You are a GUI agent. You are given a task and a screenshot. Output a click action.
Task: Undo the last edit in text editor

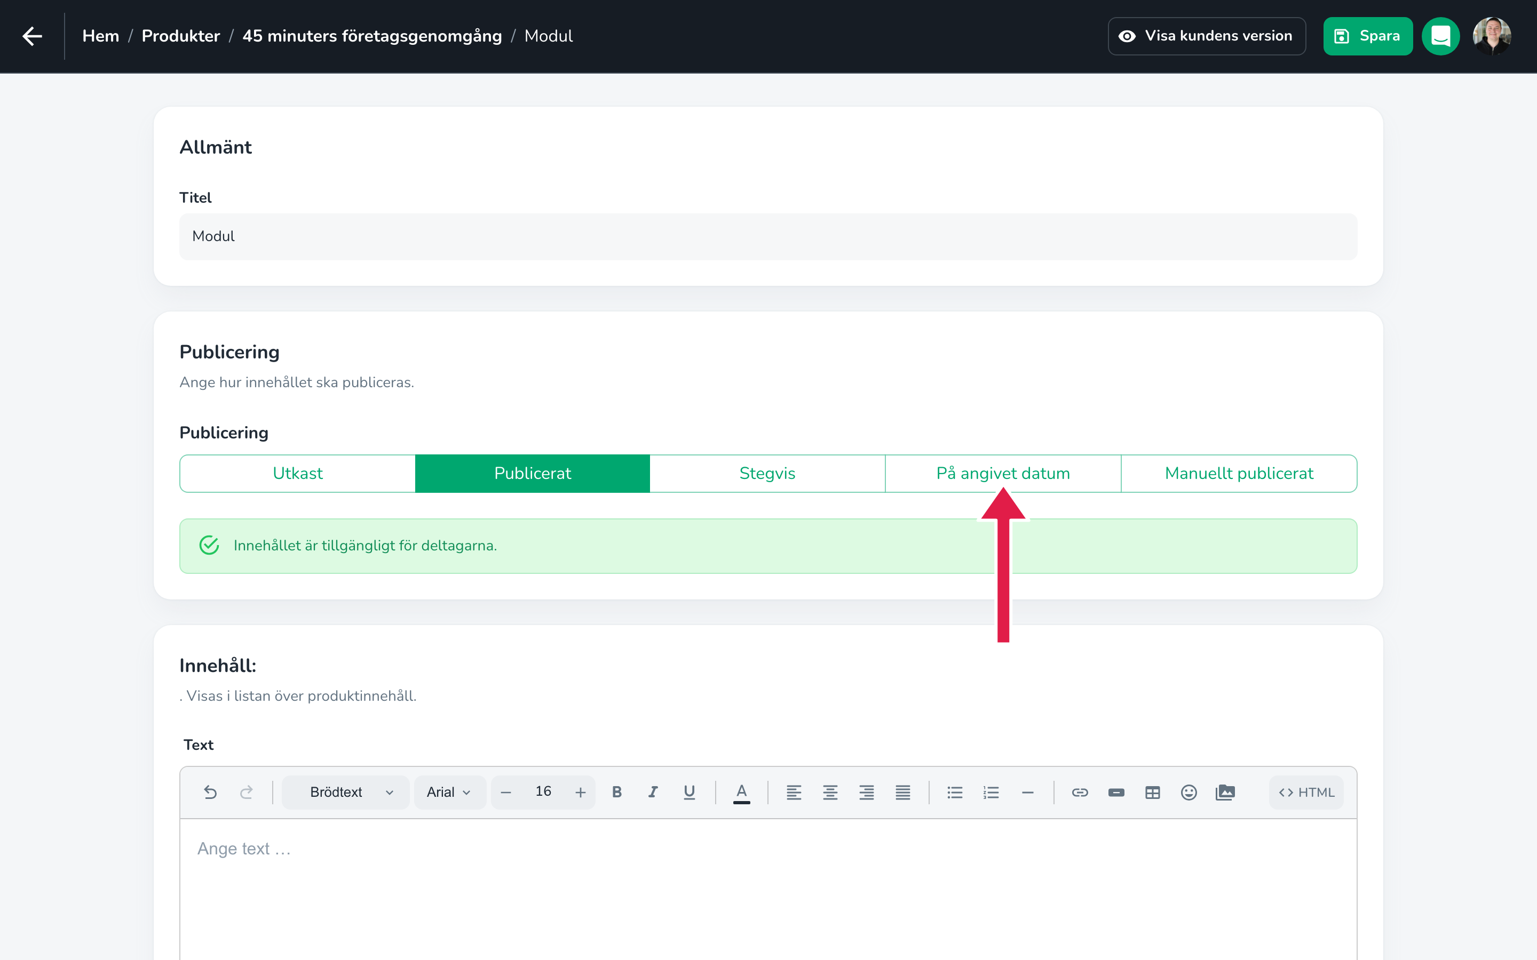[210, 792]
